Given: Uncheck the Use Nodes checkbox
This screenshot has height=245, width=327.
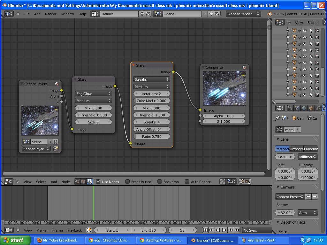Looking at the screenshot, I should (x=98, y=182).
